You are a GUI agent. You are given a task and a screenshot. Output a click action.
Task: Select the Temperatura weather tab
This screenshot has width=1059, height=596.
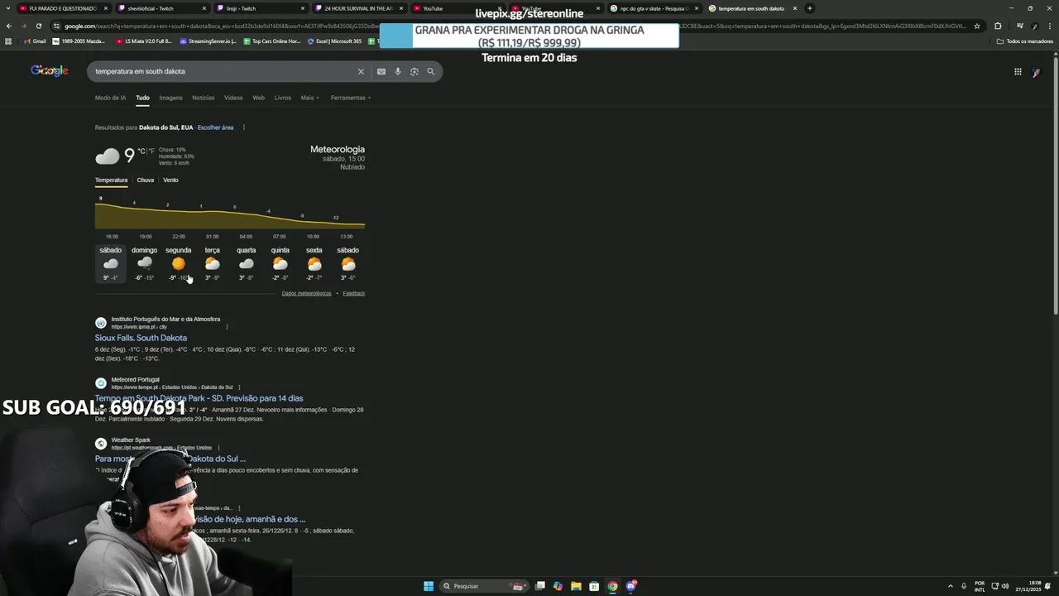pos(111,180)
